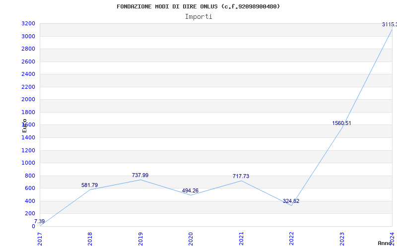This screenshot has width=397, height=248.
Task: Select the 717.73 data label
Action: pos(241,176)
